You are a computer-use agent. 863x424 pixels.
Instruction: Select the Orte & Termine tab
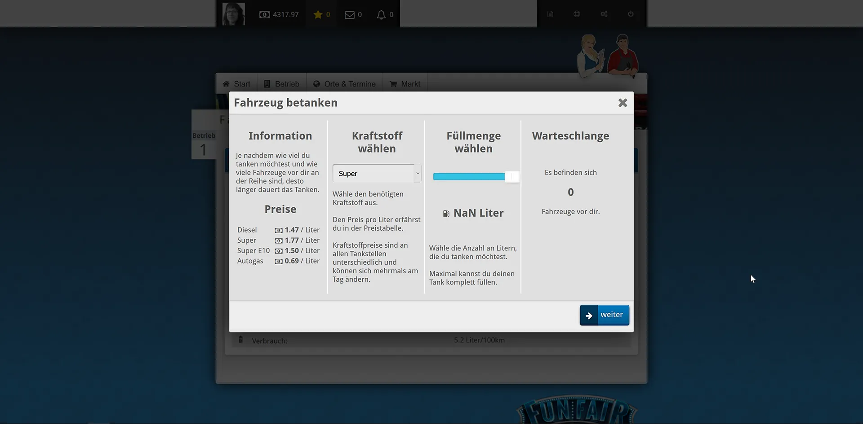(344, 84)
